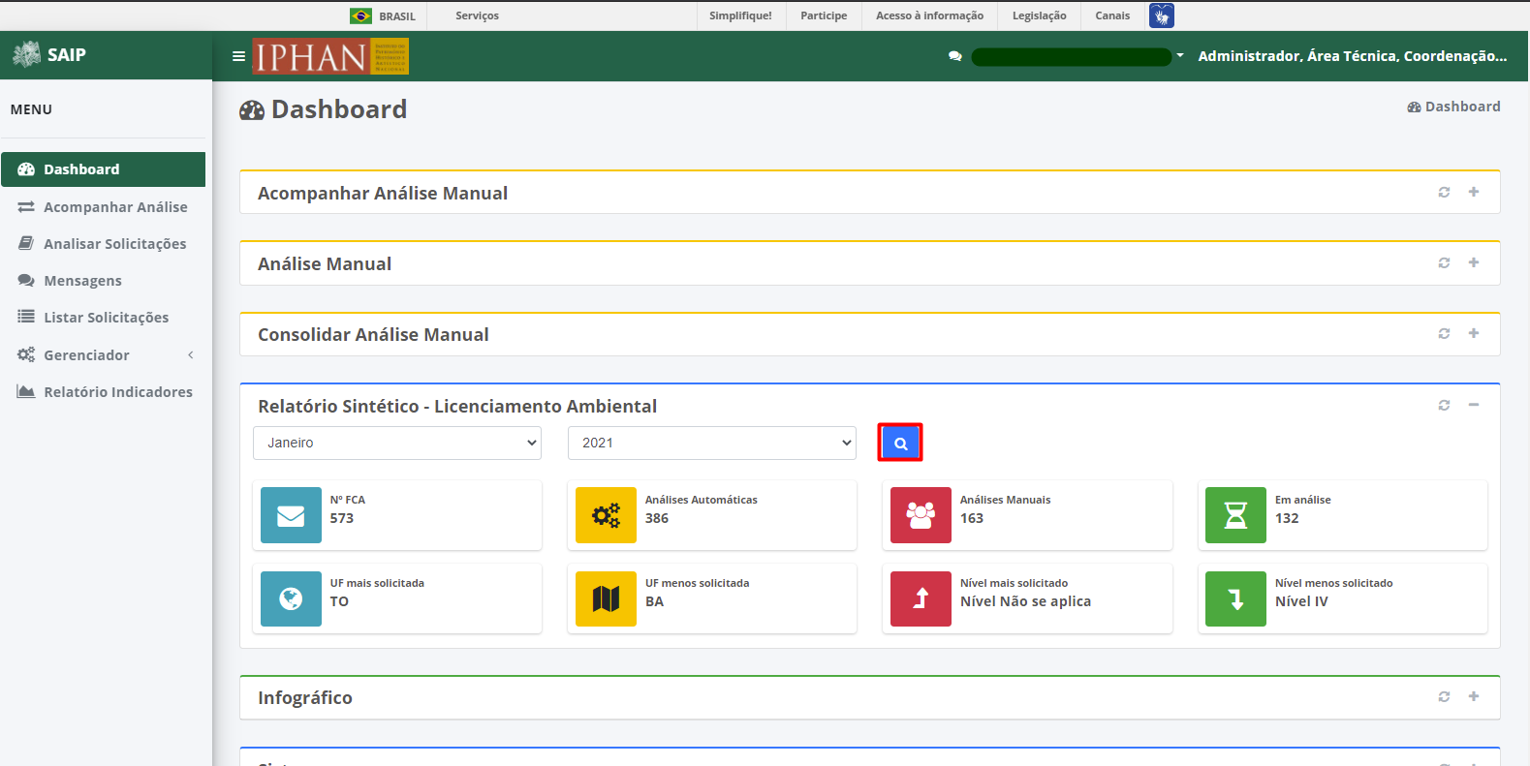Expand the Infográfico panel

(x=1474, y=696)
